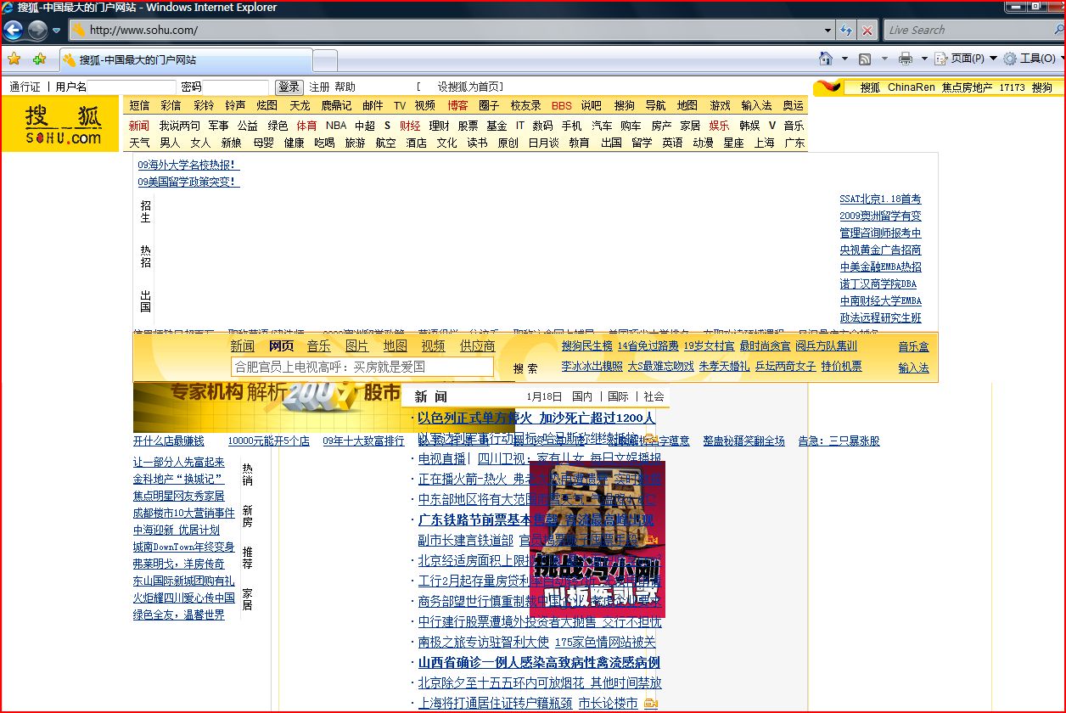
Task: Click the browser Forward arrow button
Action: [37, 31]
